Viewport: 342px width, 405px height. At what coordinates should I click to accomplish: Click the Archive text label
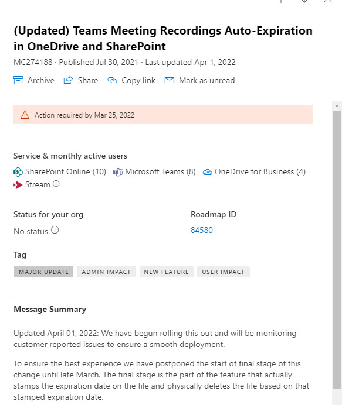(x=41, y=80)
